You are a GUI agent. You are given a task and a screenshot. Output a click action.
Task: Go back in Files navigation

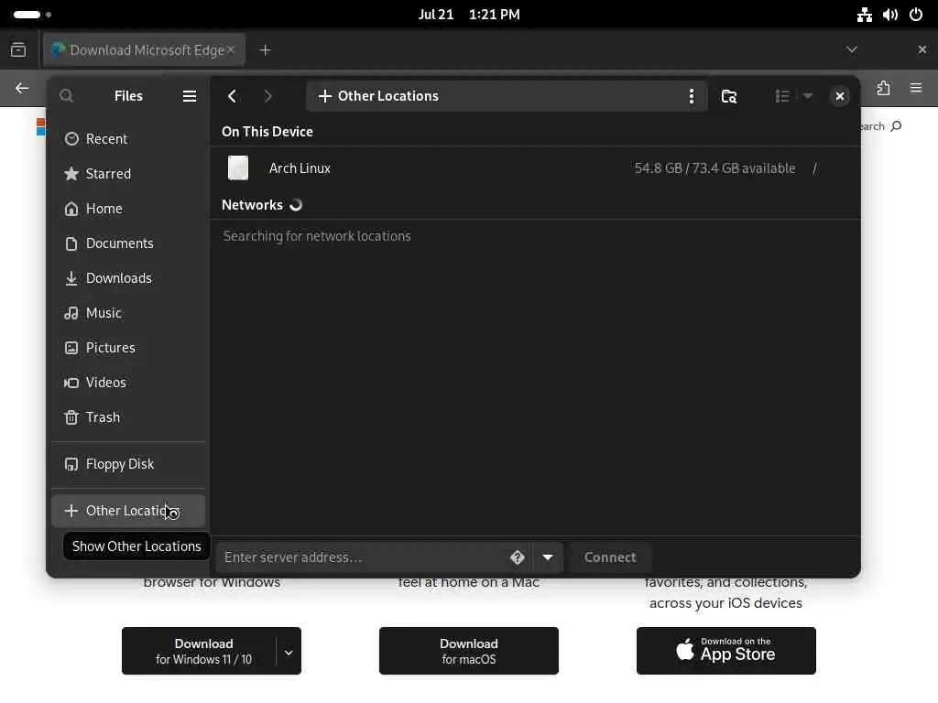(x=232, y=96)
